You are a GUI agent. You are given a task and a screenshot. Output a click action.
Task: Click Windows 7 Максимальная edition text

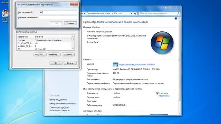click(x=99, y=32)
